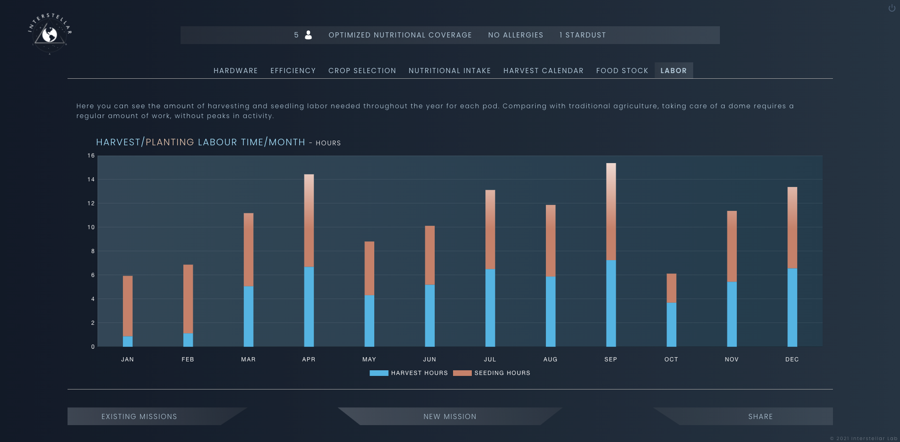900x442 pixels.
Task: Click the EXISTING MISSIONS button
Action: [139, 416]
